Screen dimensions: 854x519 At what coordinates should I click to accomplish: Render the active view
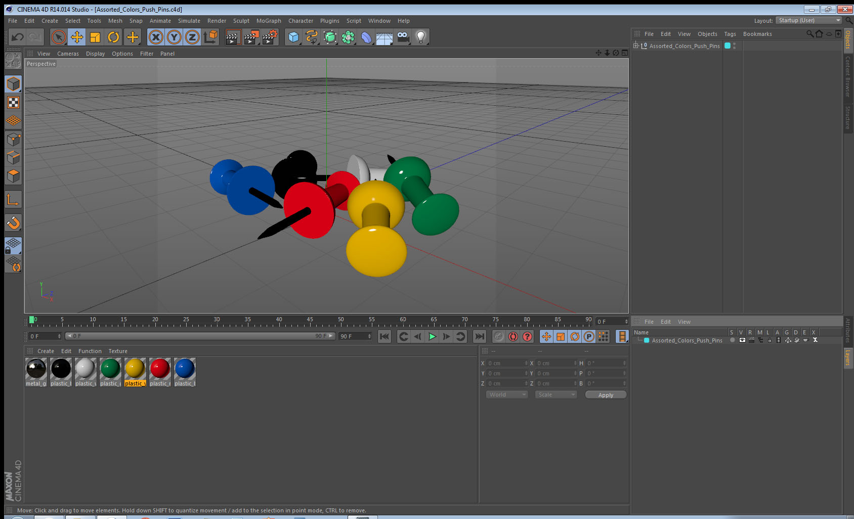pos(233,37)
